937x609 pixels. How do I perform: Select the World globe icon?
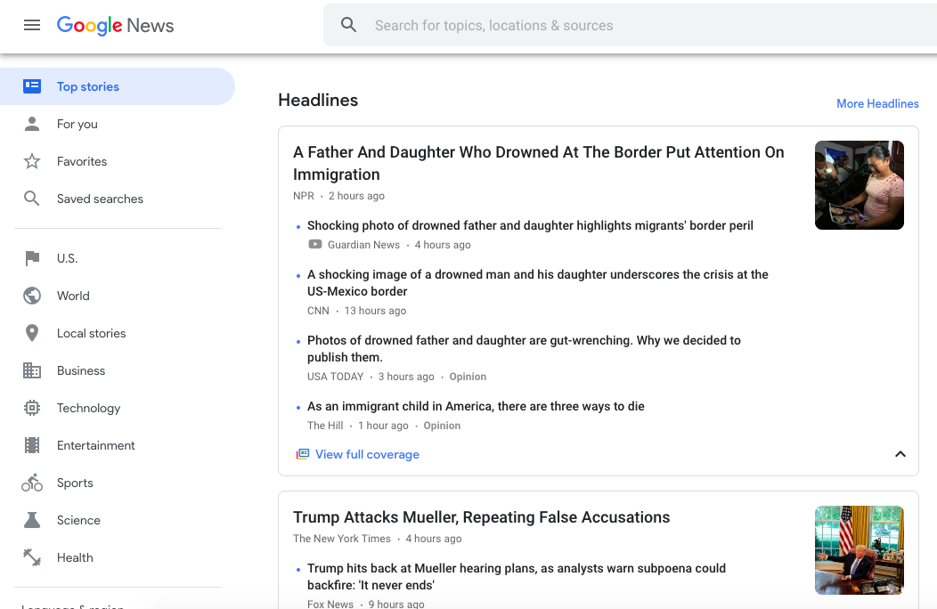pos(32,296)
